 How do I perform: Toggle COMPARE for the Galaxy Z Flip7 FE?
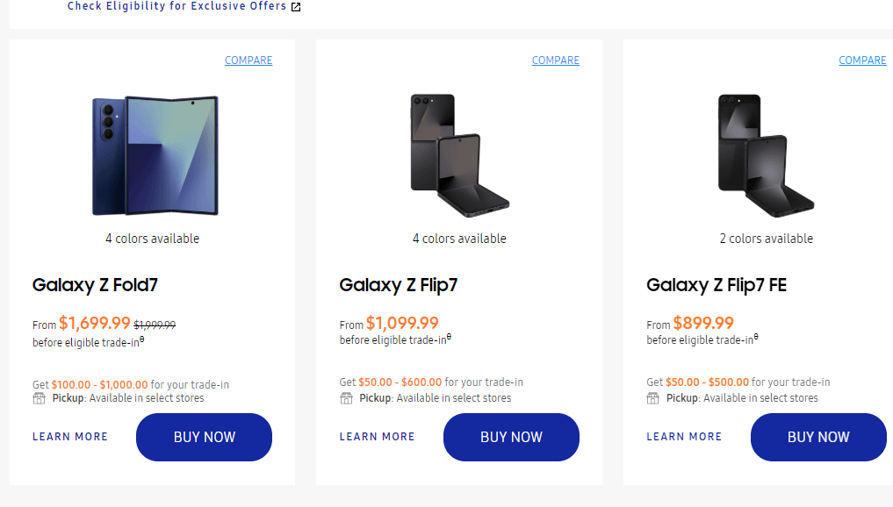(862, 60)
